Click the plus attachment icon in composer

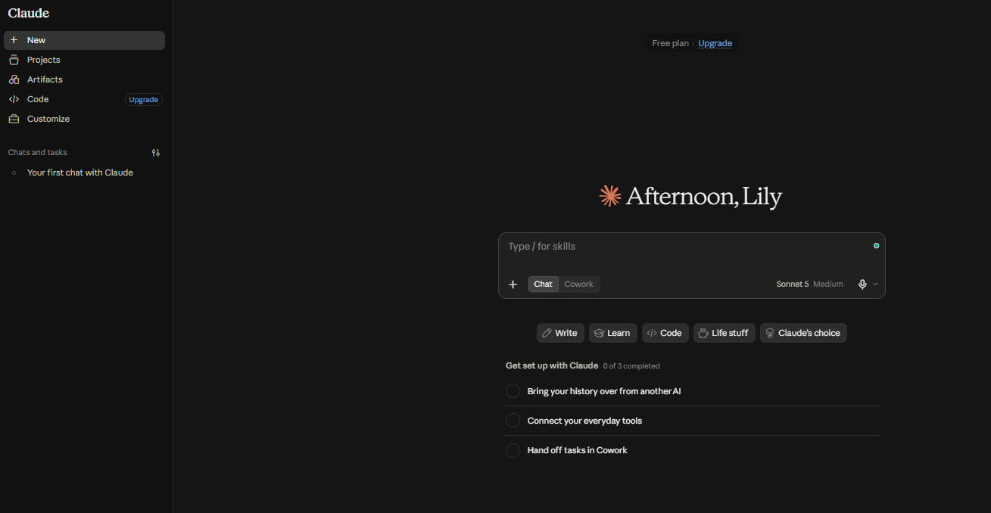pyautogui.click(x=513, y=284)
